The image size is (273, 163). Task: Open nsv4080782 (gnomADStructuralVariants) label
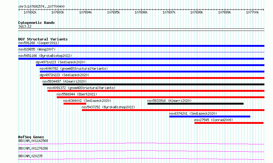pyautogui.click(x=74, y=69)
